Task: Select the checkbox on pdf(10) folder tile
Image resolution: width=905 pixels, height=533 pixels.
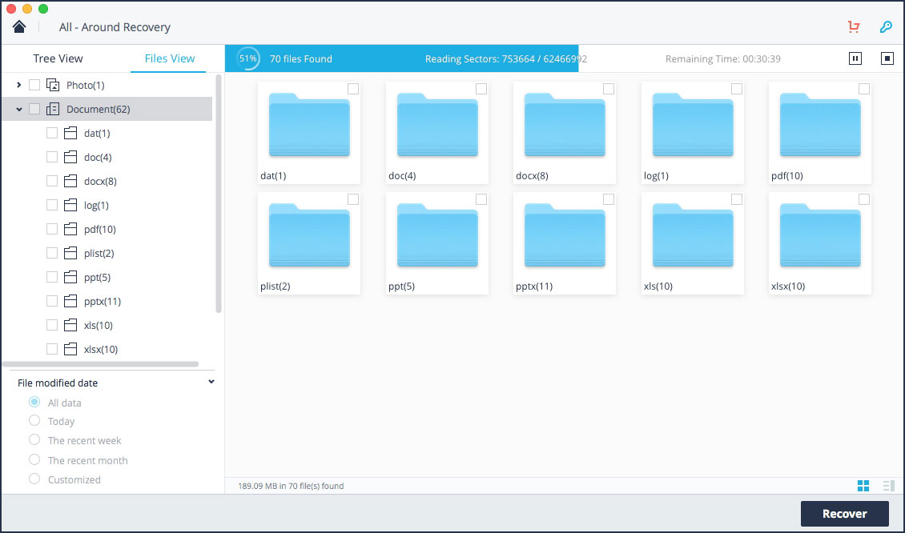Action: tap(864, 89)
